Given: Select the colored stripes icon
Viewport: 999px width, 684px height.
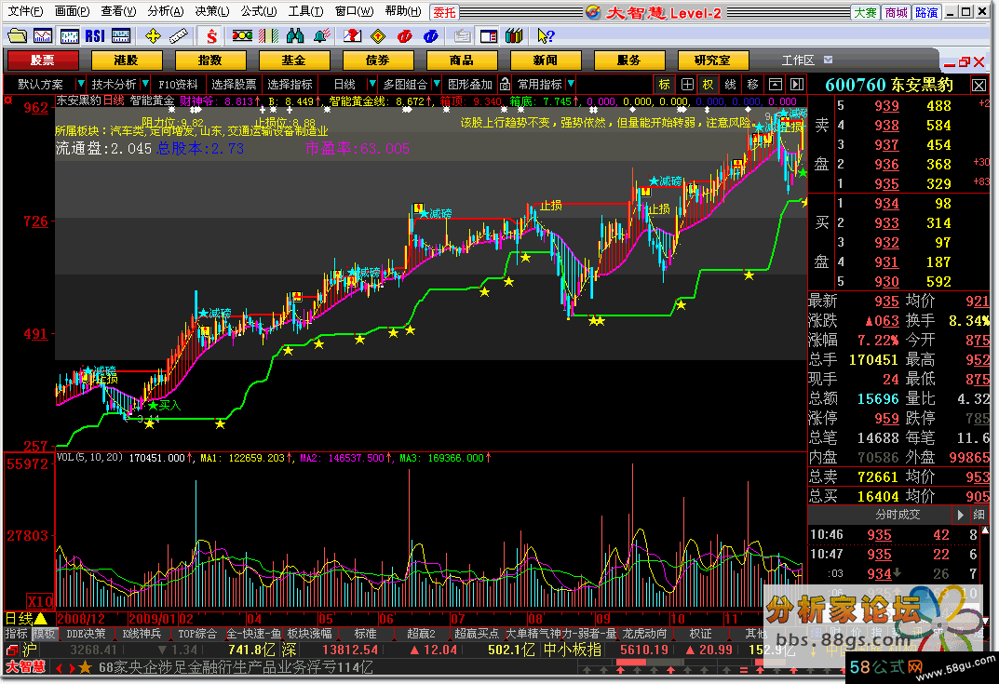Looking at the screenshot, I should 268,36.
